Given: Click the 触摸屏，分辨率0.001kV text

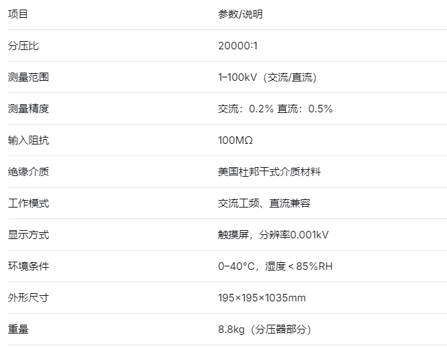Looking at the screenshot, I should [273, 235].
